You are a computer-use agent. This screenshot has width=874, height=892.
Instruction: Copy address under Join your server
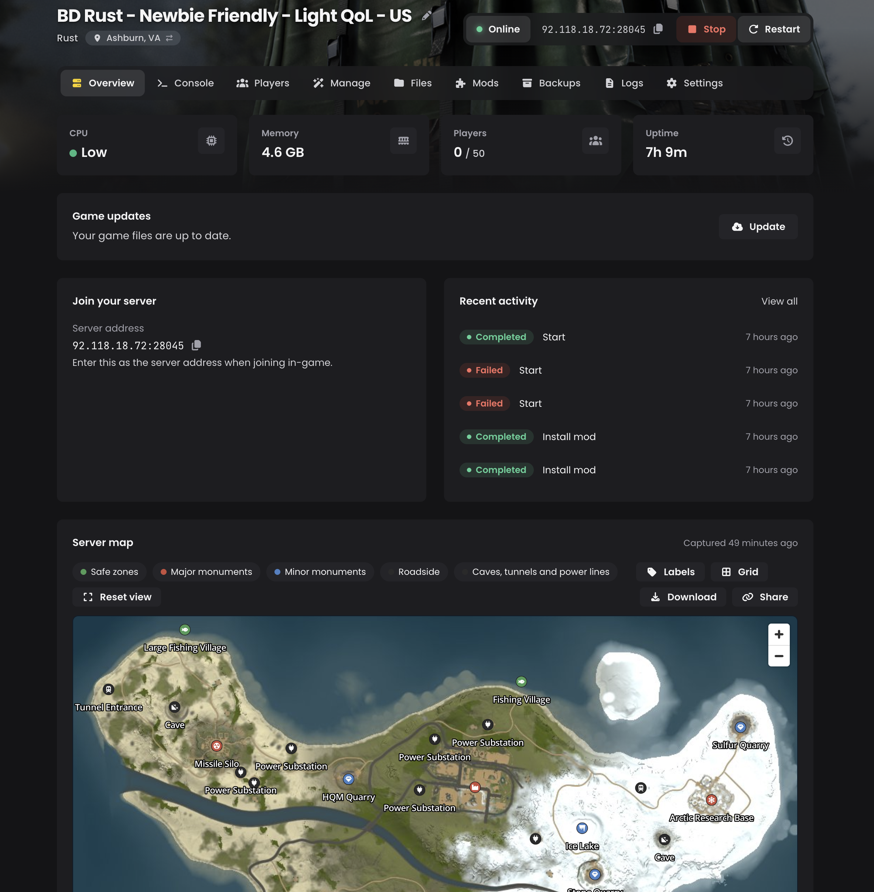click(197, 345)
